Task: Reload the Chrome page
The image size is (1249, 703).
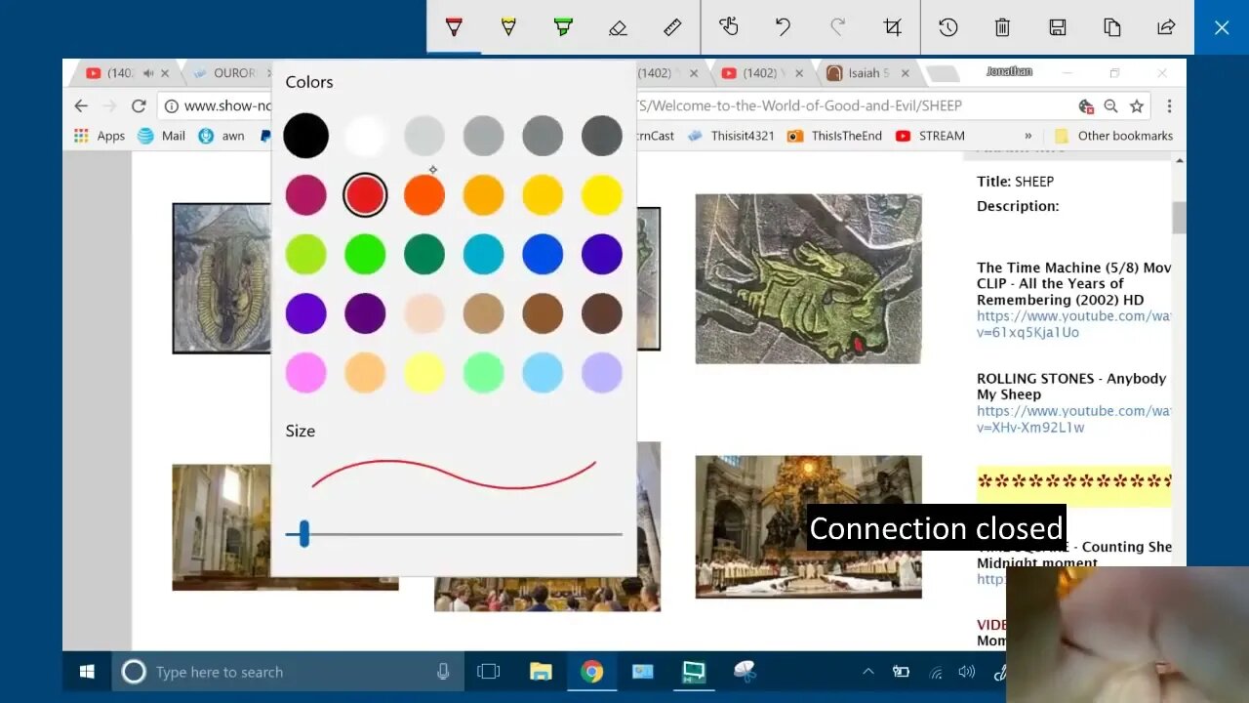Action: [139, 105]
